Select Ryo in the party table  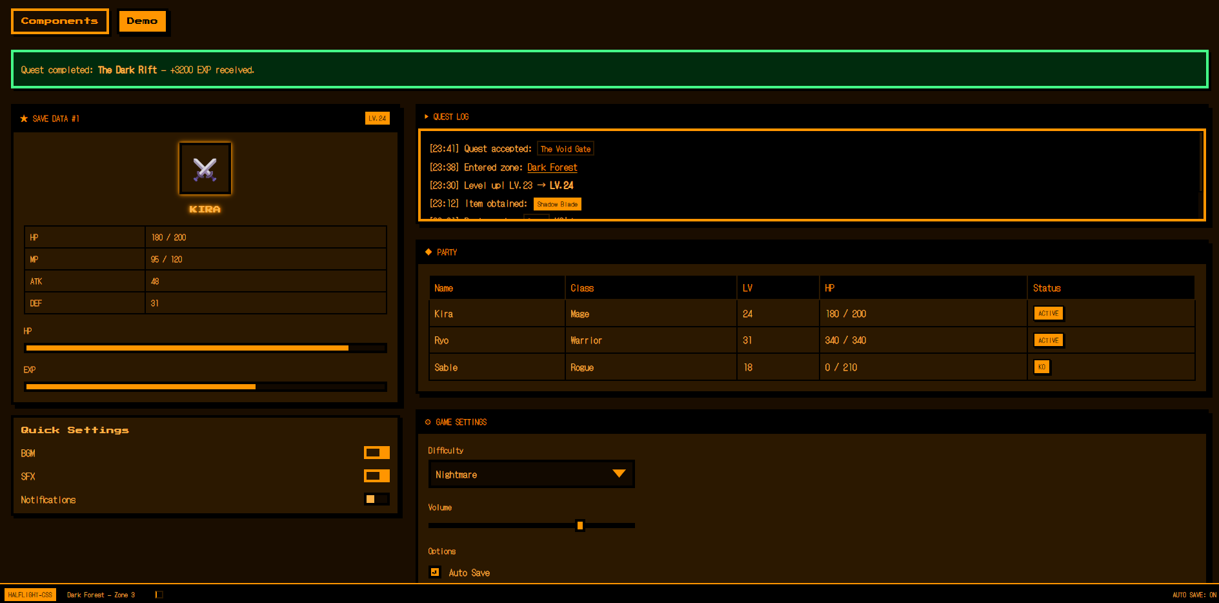pos(812,340)
